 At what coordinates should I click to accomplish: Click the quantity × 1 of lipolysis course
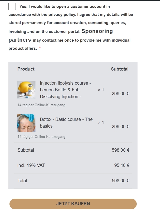point(101,90)
